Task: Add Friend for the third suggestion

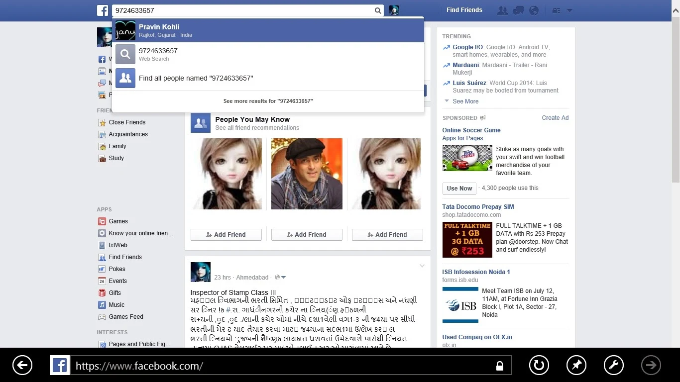Action: click(x=387, y=235)
